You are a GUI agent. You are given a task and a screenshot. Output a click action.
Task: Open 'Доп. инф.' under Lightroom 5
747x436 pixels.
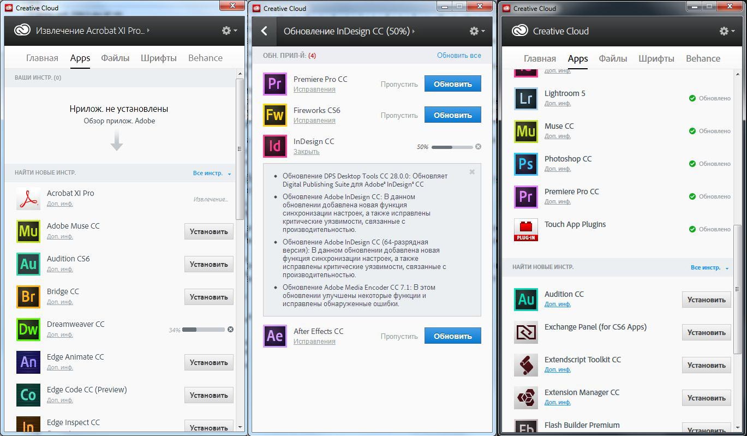click(558, 103)
